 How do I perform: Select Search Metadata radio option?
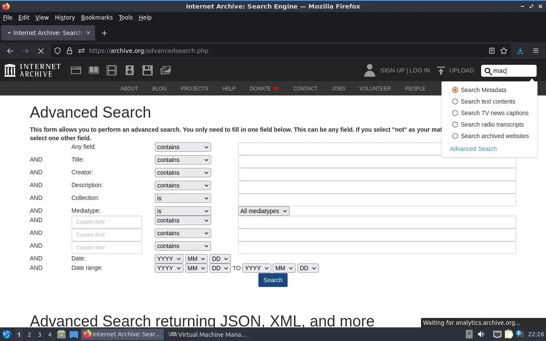[x=455, y=90]
